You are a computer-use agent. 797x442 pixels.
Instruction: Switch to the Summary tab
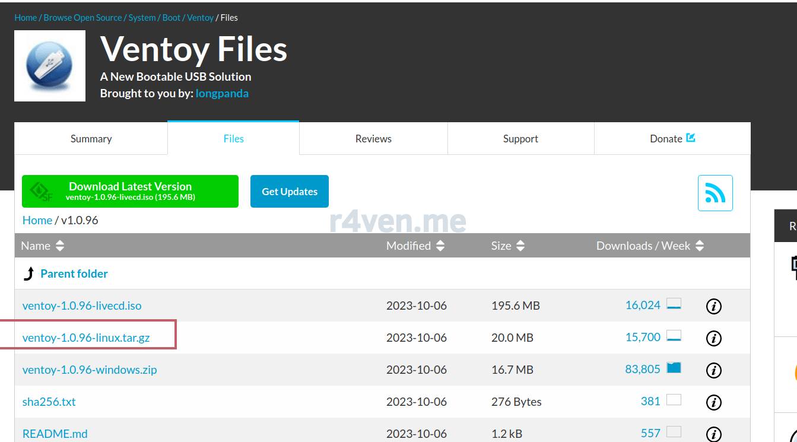pyautogui.click(x=91, y=139)
